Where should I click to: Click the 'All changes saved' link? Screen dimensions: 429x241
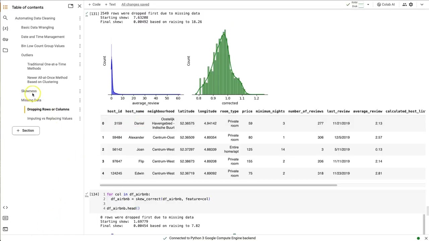[x=135, y=4]
